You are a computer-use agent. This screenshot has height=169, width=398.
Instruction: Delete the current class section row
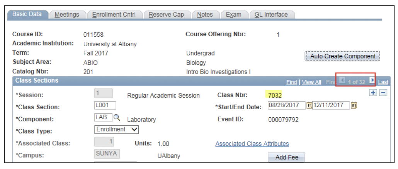[x=383, y=94]
